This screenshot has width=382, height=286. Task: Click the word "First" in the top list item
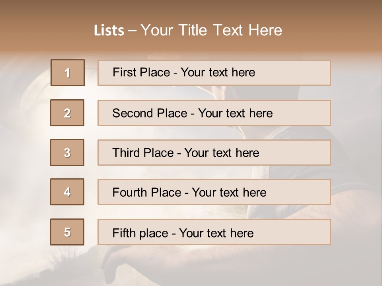(x=124, y=72)
